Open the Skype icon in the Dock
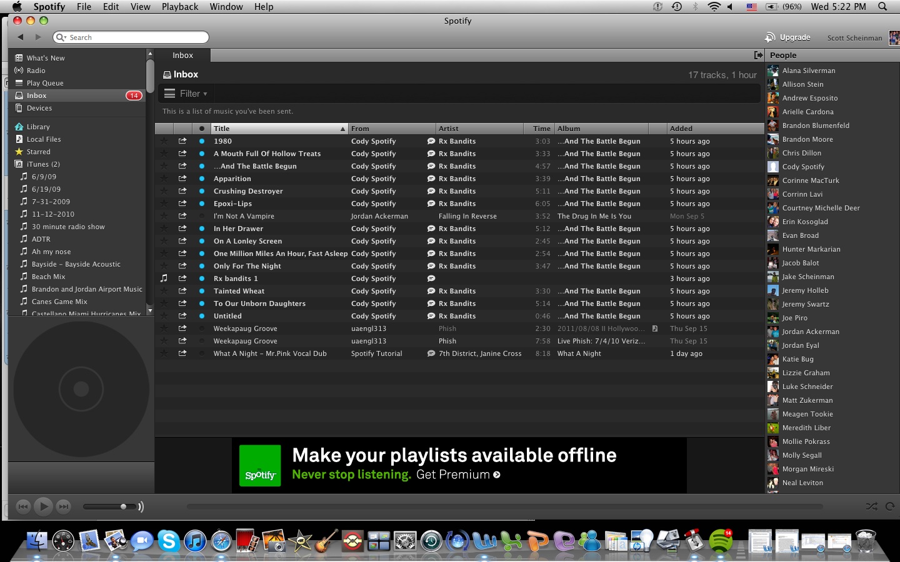900x562 pixels. [x=169, y=541]
